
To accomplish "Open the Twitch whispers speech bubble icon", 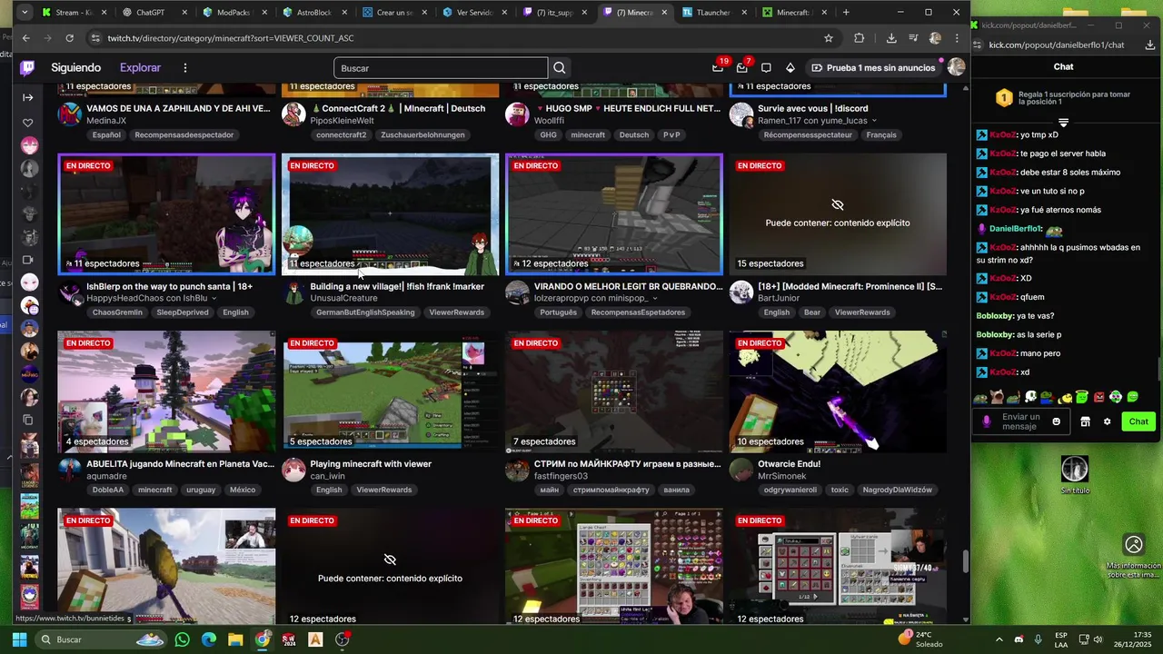I will pos(766,68).
